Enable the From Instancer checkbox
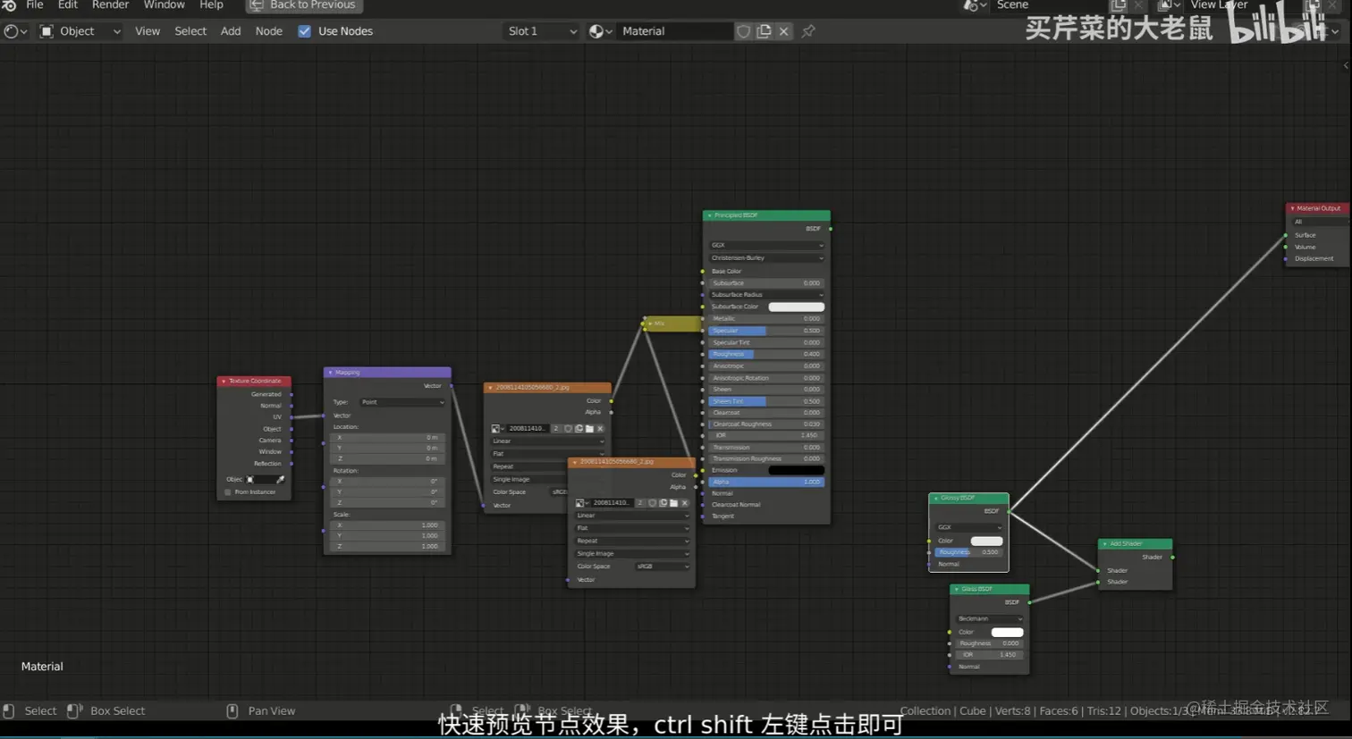Screen dimensions: 1352x739 coord(228,492)
